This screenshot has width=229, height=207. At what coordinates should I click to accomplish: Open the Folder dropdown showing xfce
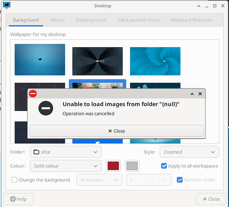(x=66, y=152)
